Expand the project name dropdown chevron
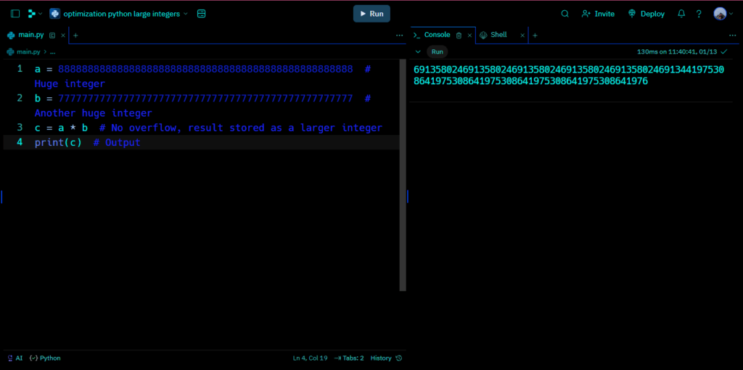 coord(186,14)
